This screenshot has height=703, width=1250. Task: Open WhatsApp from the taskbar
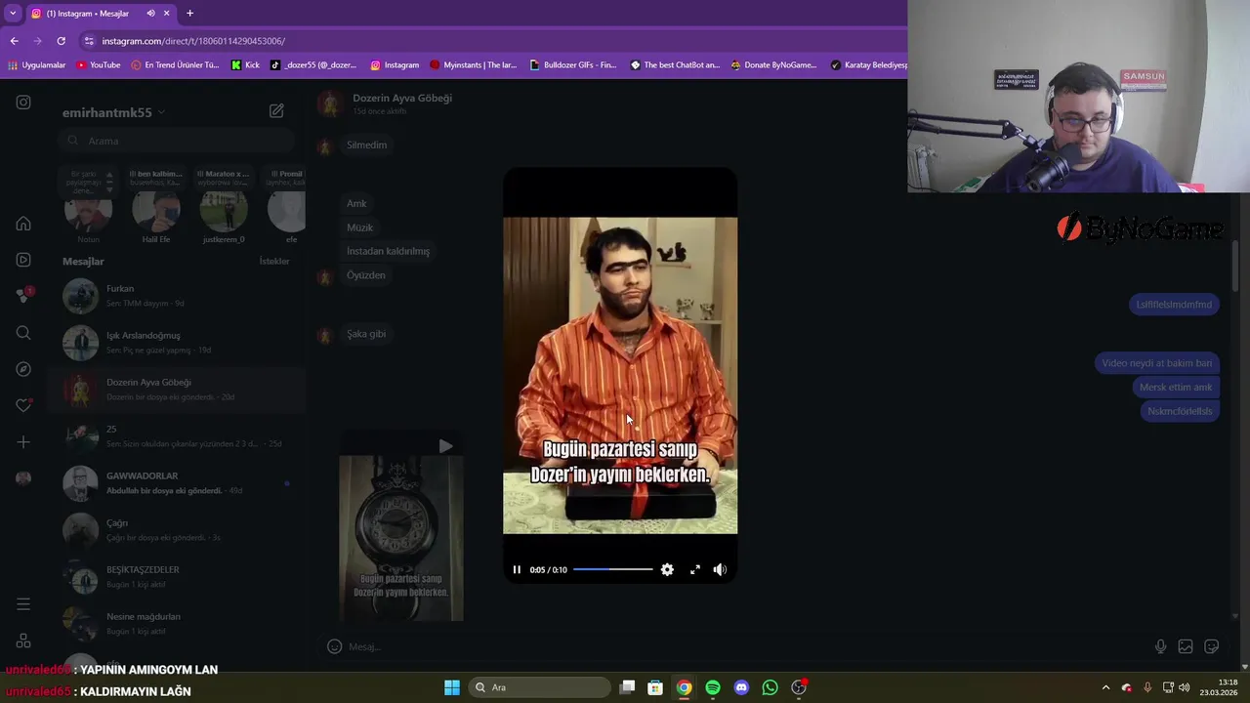pos(771,687)
